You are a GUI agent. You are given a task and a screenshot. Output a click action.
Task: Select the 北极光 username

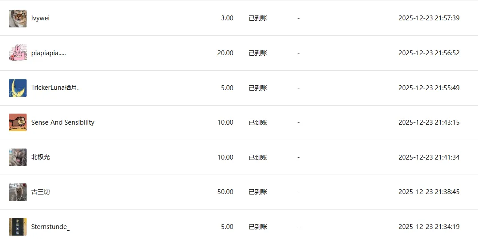(41, 157)
